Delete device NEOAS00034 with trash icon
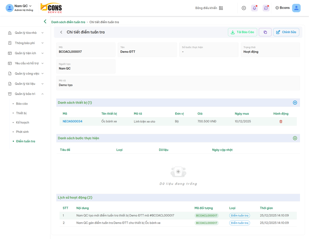This screenshot has width=309, height=239. point(281,121)
